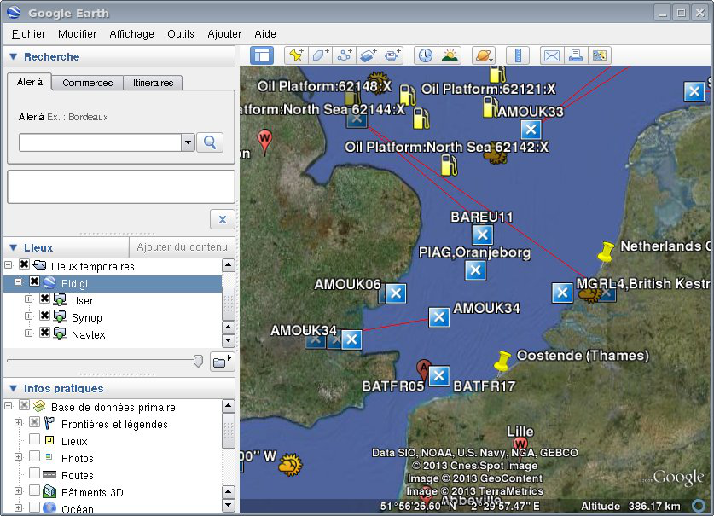Viewport: 714px width, 516px height.
Task: Add a polygon from the toolbar
Action: (320, 55)
